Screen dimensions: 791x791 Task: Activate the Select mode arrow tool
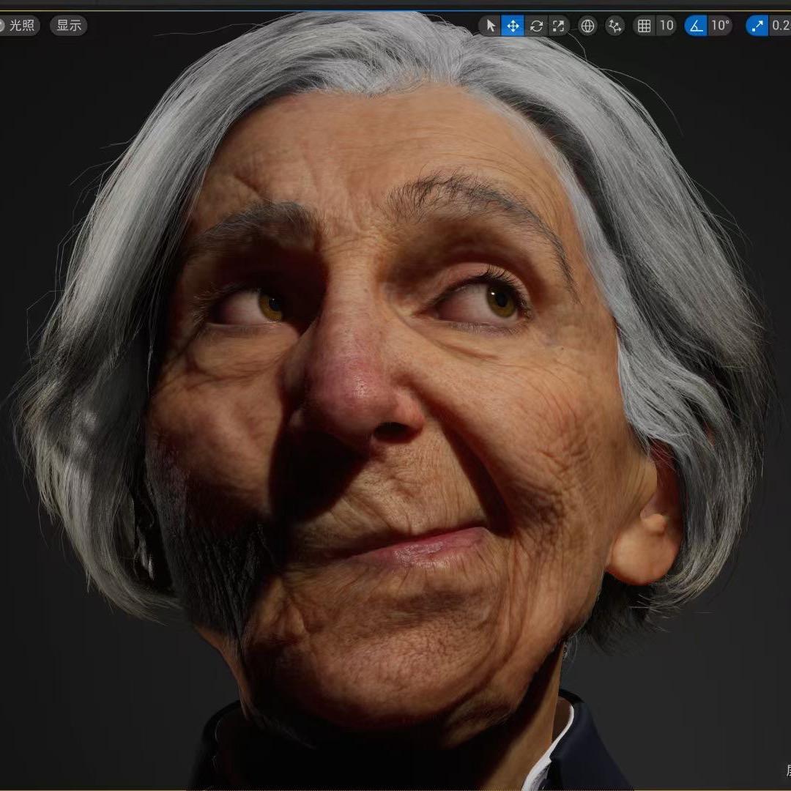pos(490,26)
